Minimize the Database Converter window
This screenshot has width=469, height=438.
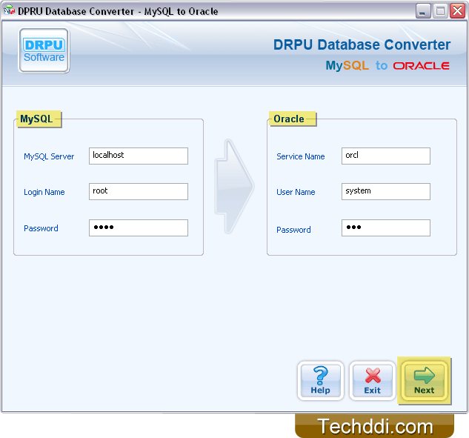[x=422, y=11]
